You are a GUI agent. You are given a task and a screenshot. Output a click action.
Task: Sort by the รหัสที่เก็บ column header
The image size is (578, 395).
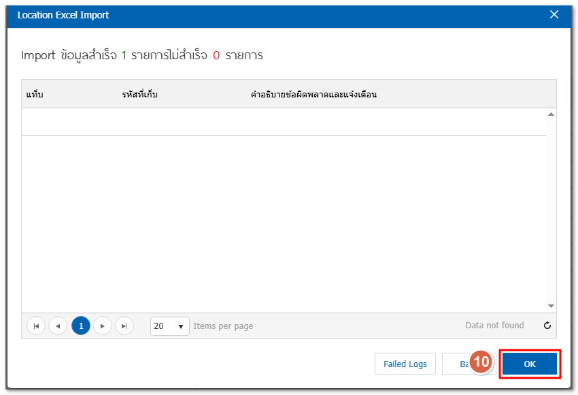[x=140, y=94]
